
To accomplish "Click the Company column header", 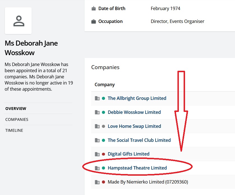I will 105,84.
